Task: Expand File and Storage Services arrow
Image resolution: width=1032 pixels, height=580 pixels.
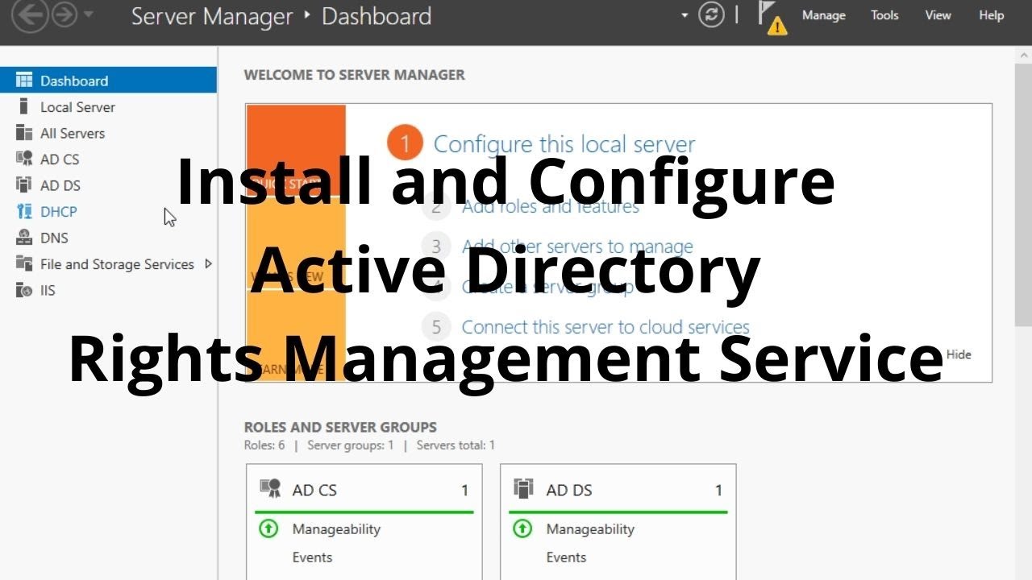Action: tap(208, 263)
